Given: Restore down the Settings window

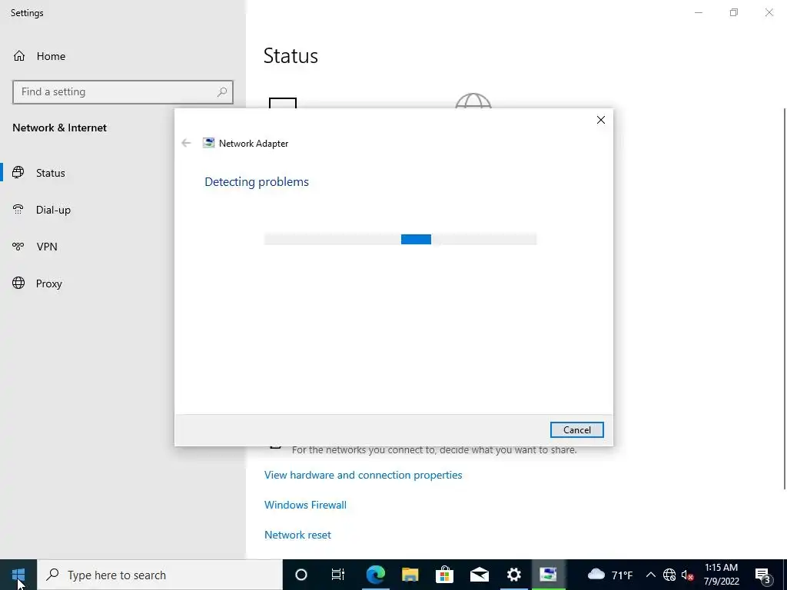Looking at the screenshot, I should pos(734,12).
